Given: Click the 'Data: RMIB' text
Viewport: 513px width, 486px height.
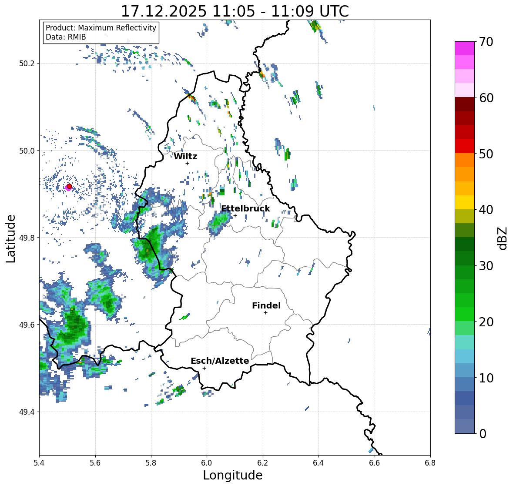Looking at the screenshot, I should coord(66,37).
